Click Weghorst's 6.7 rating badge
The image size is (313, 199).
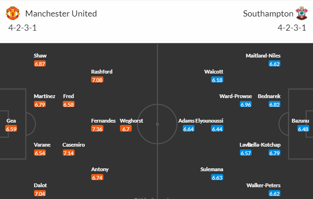(126, 129)
